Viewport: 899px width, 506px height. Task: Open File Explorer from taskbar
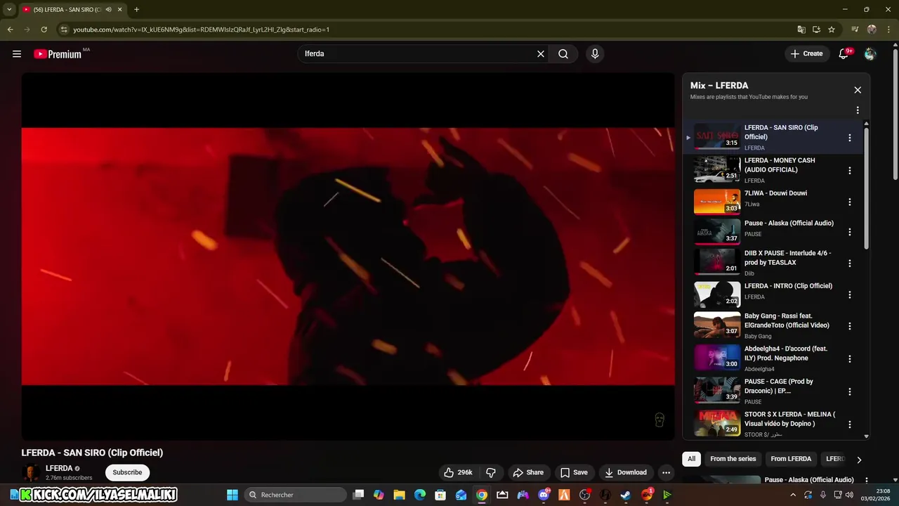coord(400,495)
